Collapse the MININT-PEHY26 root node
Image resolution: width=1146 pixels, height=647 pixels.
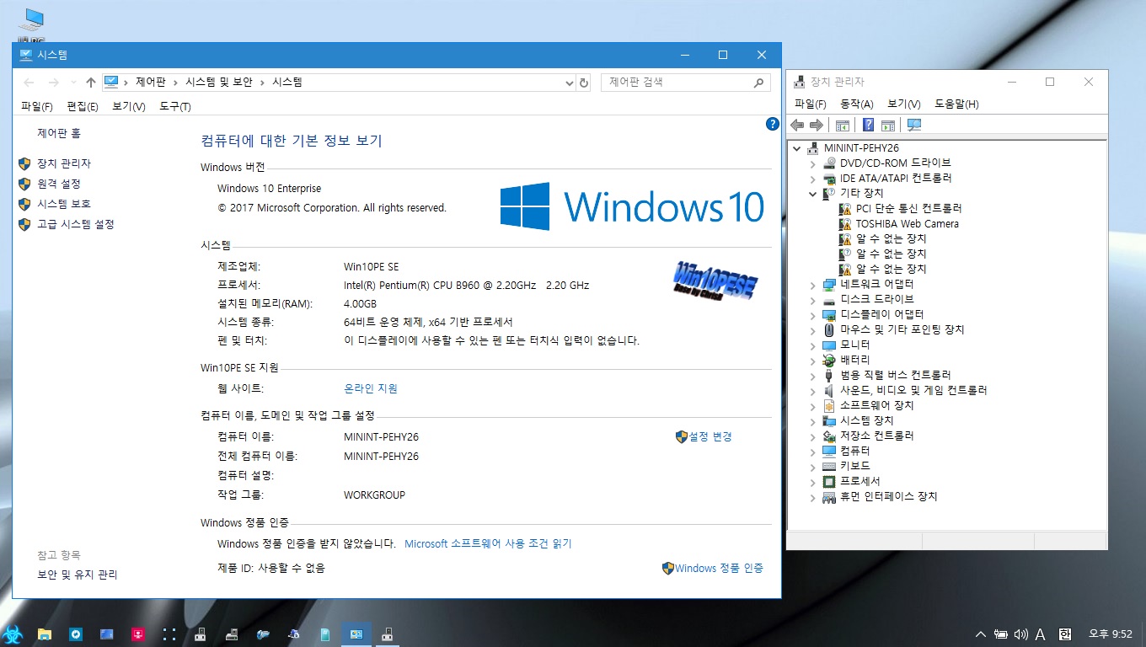pos(796,148)
